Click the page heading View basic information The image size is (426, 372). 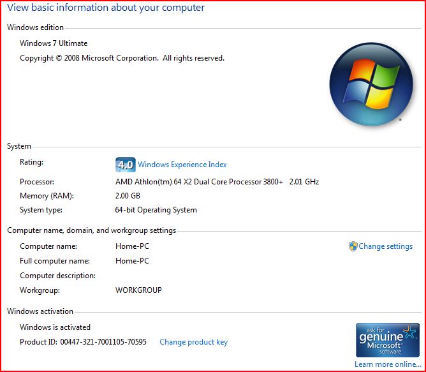point(106,8)
